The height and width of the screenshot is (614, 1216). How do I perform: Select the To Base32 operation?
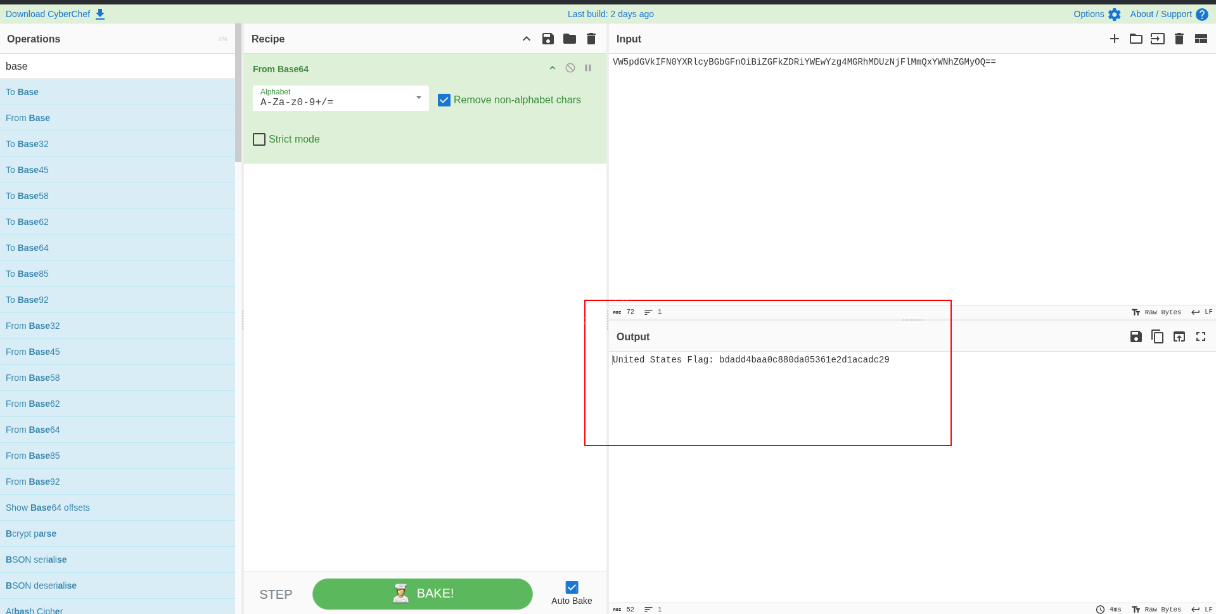tap(118, 144)
